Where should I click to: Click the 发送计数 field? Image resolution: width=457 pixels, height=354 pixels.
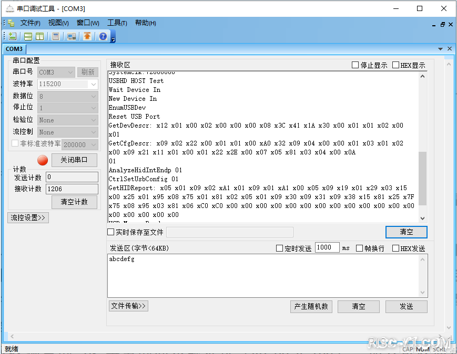tap(72, 177)
